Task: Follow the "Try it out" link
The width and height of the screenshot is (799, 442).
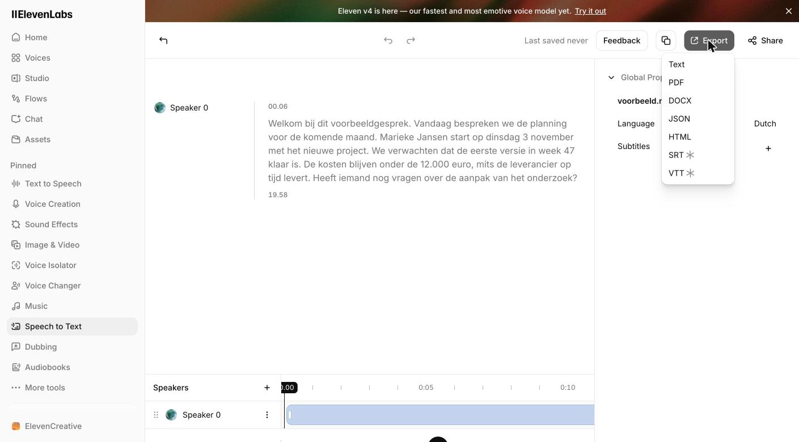Action: click(590, 11)
